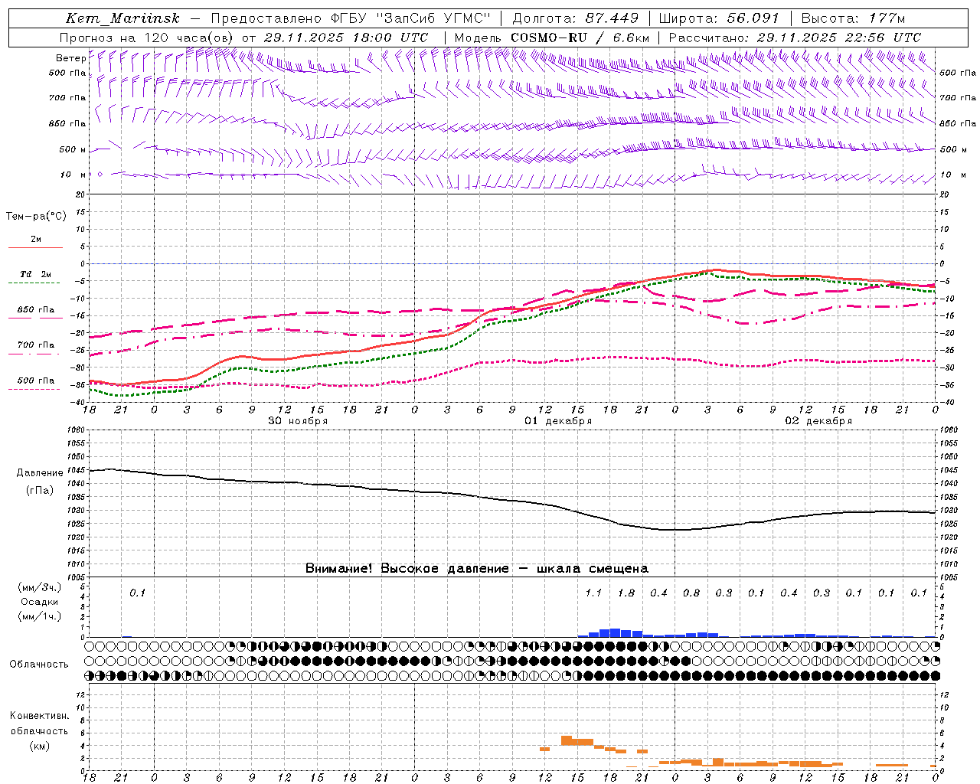The width and height of the screenshot is (980, 784).
Task: Click the computed time Рассчитано: 29.11.2025 22:56 UTC
Action: click(795, 38)
